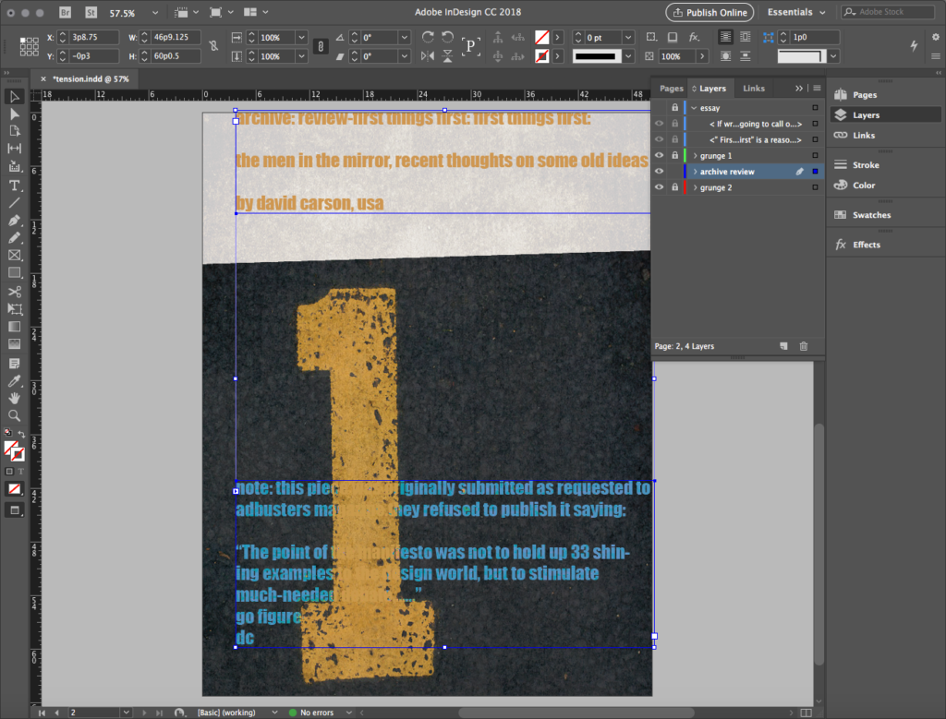Collapse the essay layer
This screenshot has width=946, height=719.
pyautogui.click(x=694, y=108)
